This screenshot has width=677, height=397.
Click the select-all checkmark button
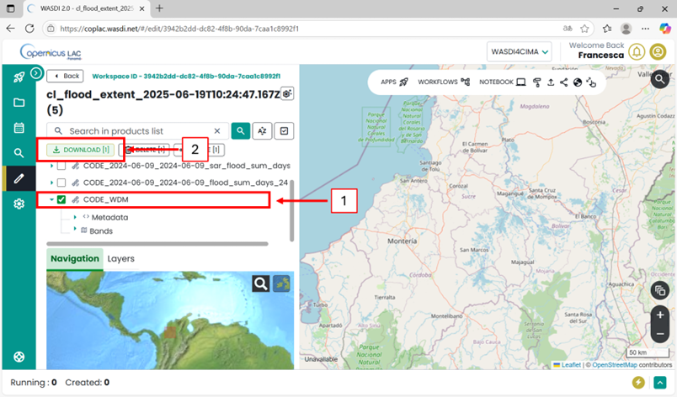284,131
